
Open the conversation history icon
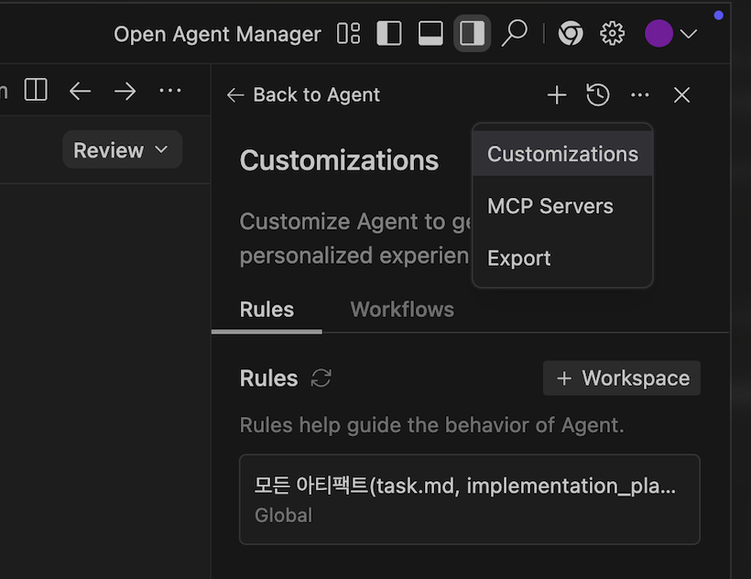tap(598, 94)
